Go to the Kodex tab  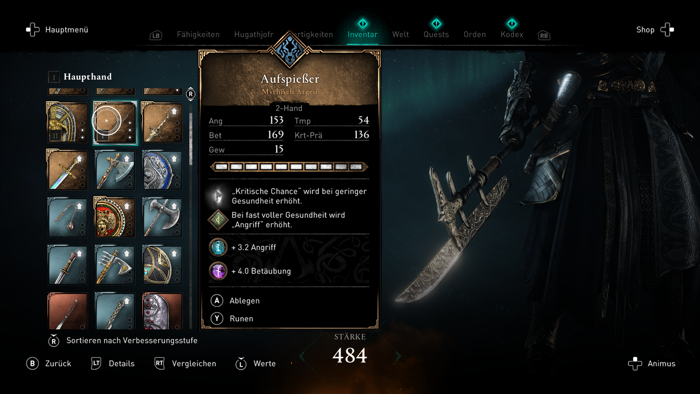pos(512,34)
